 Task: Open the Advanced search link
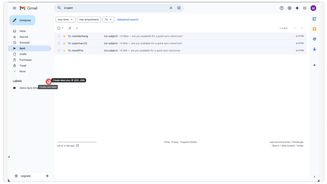tap(128, 20)
